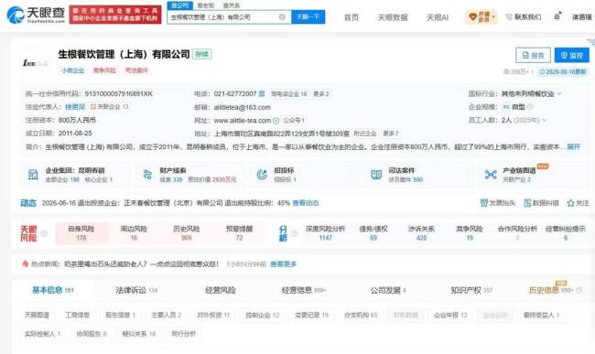Open 涉诉关系 420 analysis
Viewport: 595px width, 354px height.
[x=421, y=233]
